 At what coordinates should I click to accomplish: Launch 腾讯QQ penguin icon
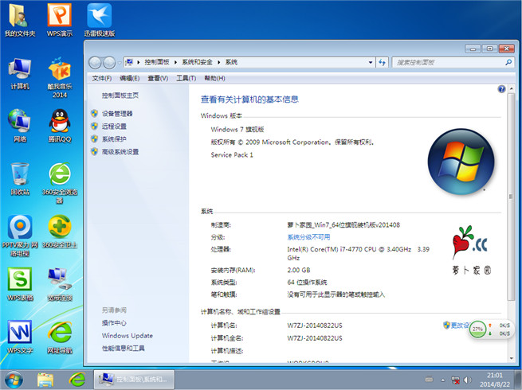click(60, 126)
